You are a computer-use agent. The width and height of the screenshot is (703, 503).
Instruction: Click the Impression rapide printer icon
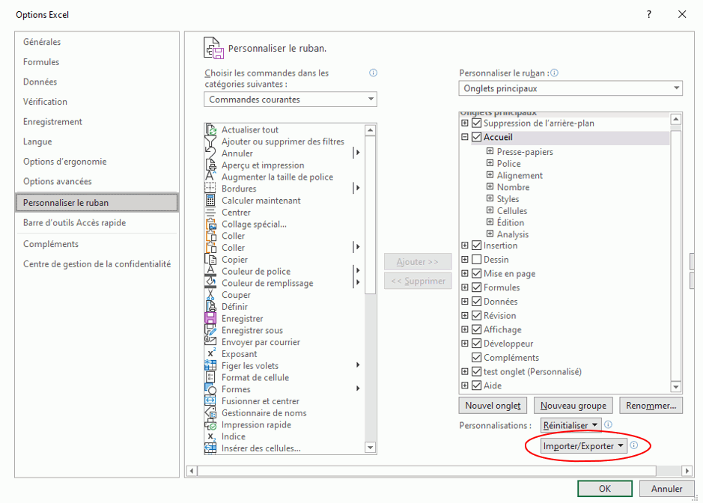click(x=210, y=424)
